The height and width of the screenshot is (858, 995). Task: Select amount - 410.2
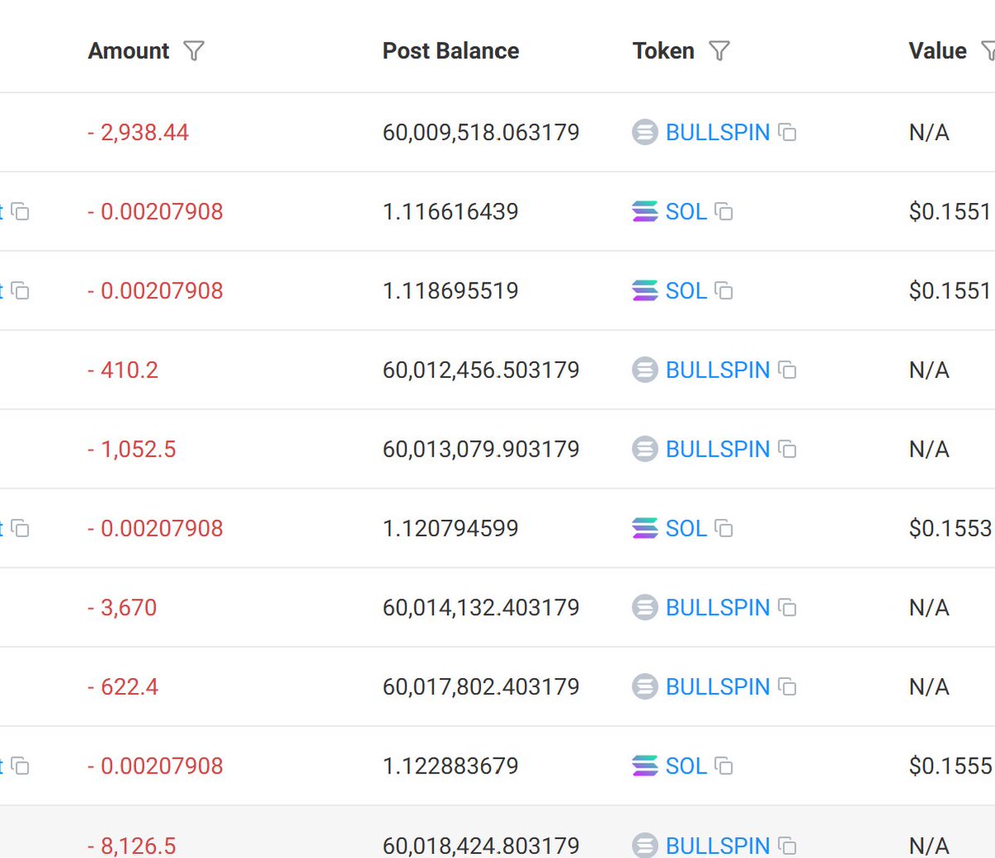(x=123, y=371)
